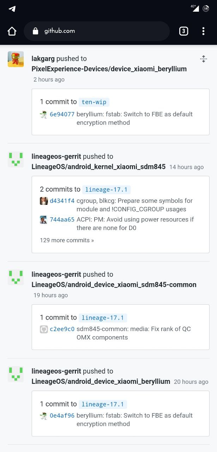This screenshot has height=452, width=217.
Task: Tap author avatar beside commit d4341f4
Action: (44, 201)
